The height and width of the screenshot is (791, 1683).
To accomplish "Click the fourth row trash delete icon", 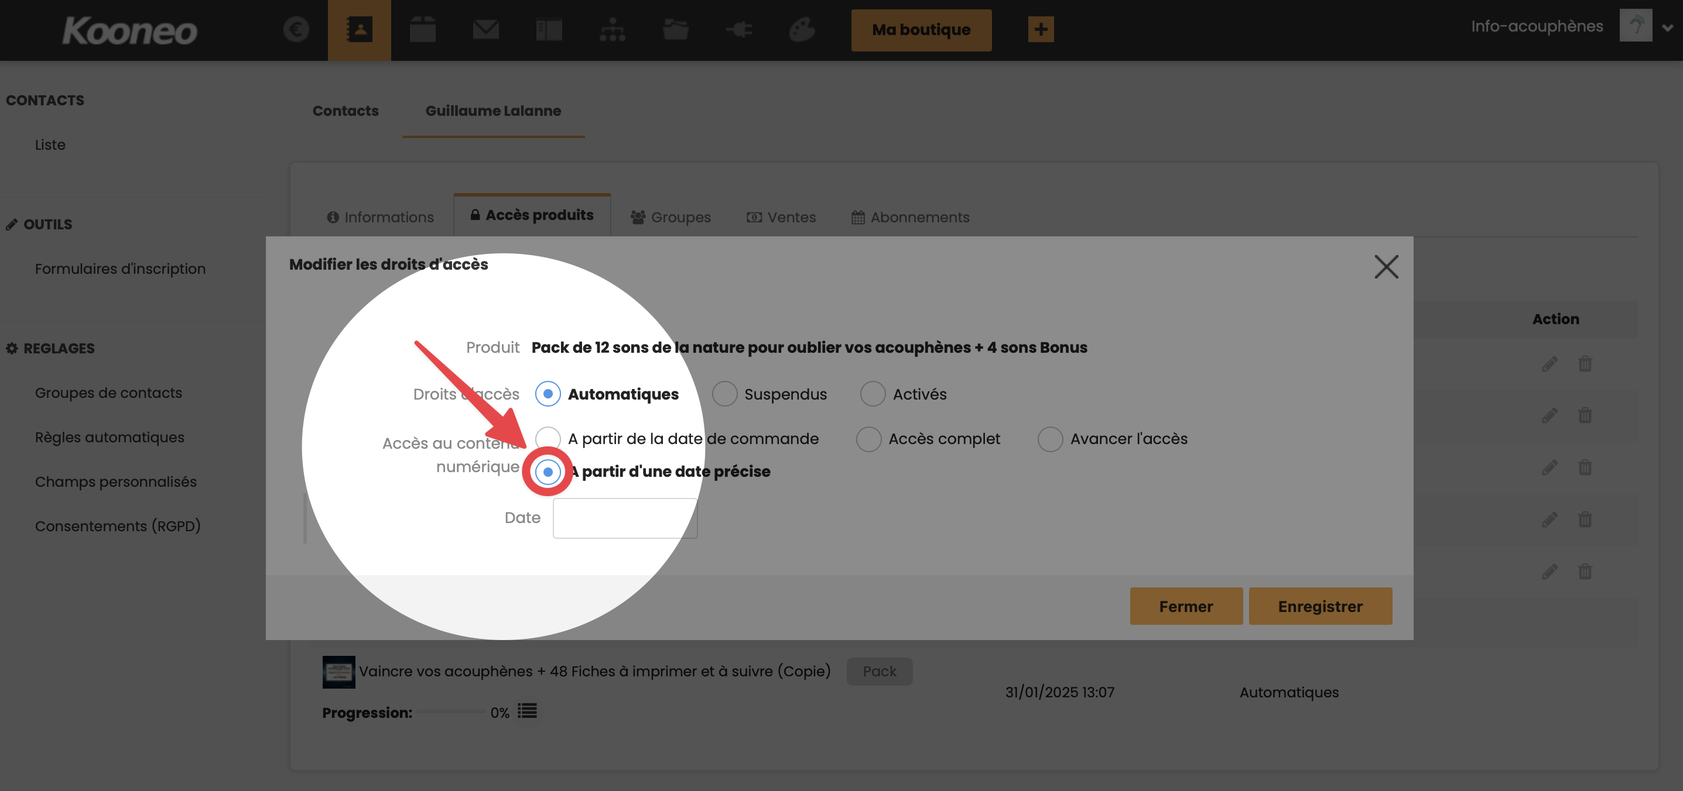I will click(x=1585, y=520).
